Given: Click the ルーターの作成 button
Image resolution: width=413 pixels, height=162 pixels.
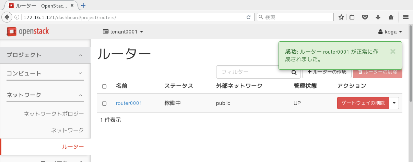Looking at the screenshot, I should (x=327, y=72).
